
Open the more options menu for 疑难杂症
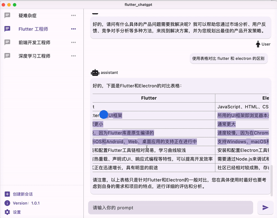pos(73,15)
